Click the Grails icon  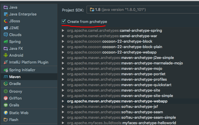click(x=6, y=105)
